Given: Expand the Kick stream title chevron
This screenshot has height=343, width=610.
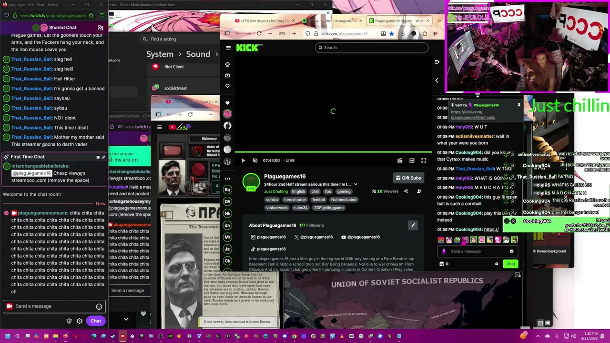Looking at the screenshot, I should [x=356, y=184].
